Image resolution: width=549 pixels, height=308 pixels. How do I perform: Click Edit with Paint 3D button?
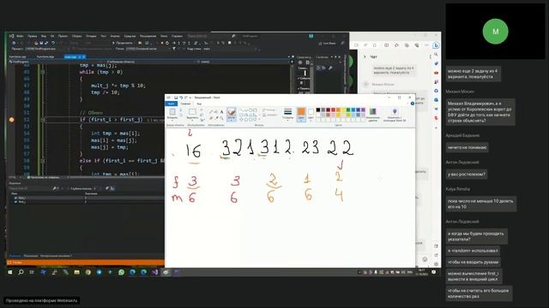point(395,114)
